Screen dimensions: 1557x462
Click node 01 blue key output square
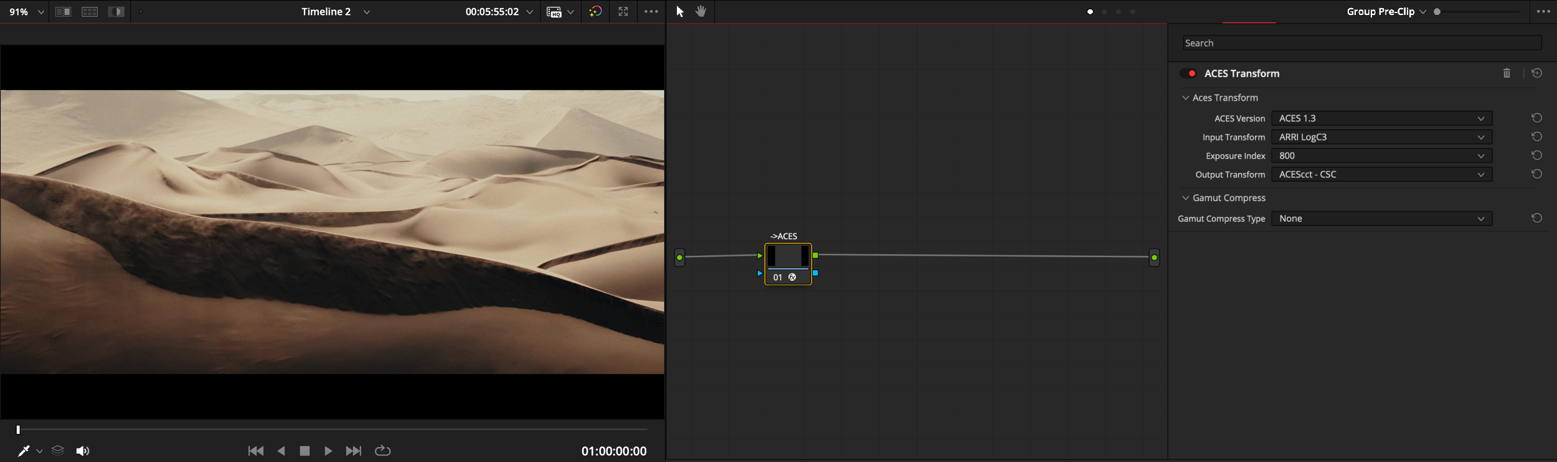[815, 273]
